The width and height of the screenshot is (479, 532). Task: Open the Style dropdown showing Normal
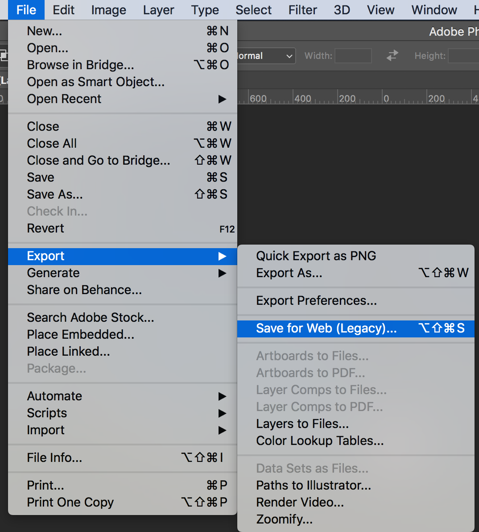click(266, 56)
